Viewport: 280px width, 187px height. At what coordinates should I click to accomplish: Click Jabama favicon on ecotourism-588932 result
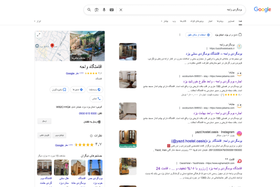(x=239, y=106)
